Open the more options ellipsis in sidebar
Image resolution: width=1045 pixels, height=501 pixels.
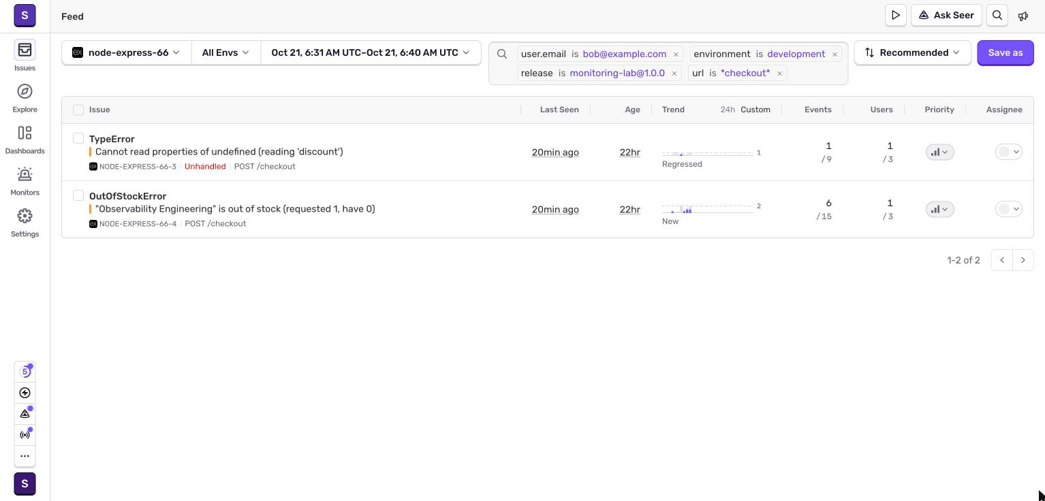[25, 456]
